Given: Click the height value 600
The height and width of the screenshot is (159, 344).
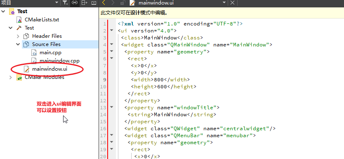Looking at the screenshot, I should pos(162,87).
